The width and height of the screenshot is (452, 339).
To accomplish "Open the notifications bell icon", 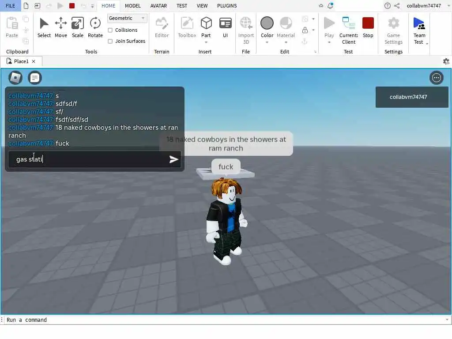I will [330, 5].
